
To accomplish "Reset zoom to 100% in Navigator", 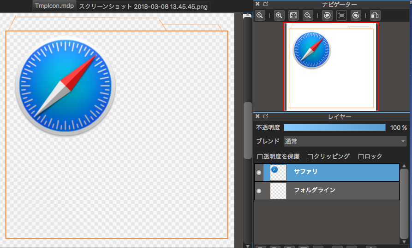I will pos(260,16).
